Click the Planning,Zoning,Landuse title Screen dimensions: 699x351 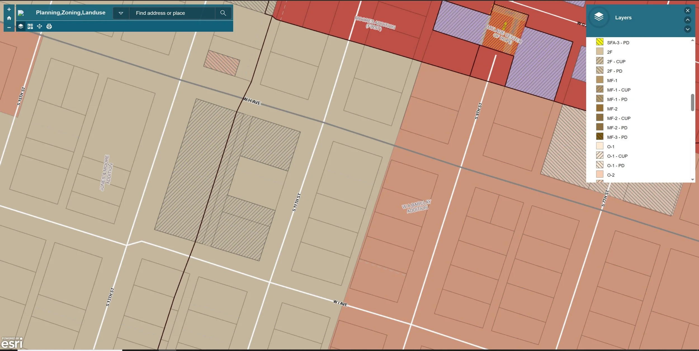coord(70,13)
